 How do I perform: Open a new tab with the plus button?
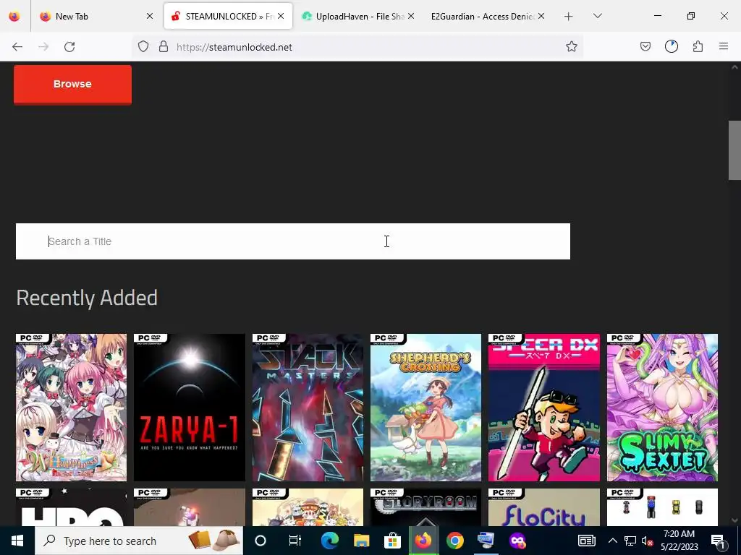point(569,17)
